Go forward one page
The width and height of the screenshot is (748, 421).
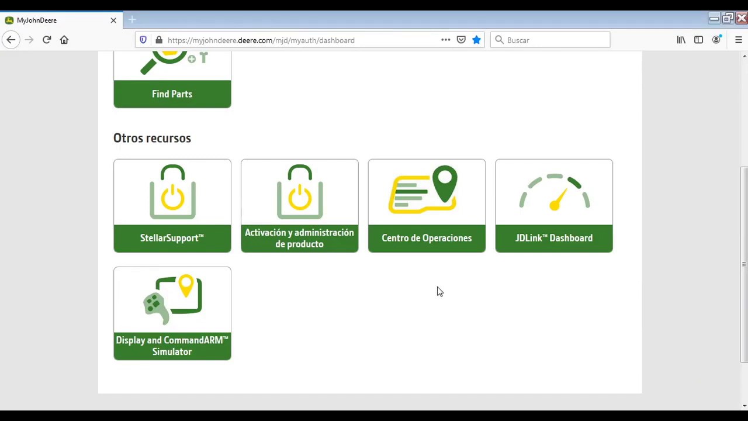29,40
